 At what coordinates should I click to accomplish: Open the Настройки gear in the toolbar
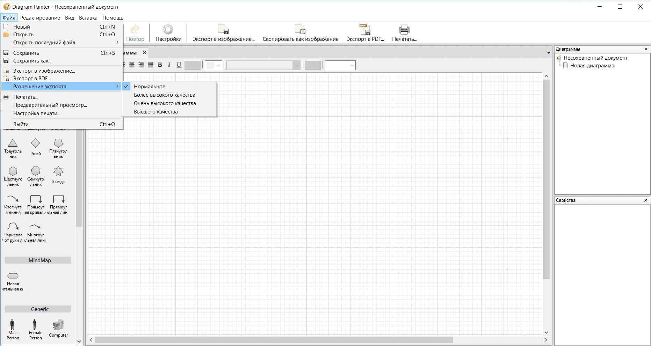168,33
